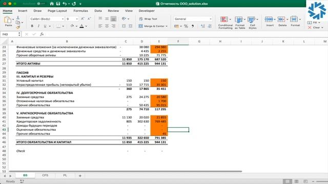Click Format as Table
The height and width of the screenshot is (184, 328).
[x=240, y=22]
